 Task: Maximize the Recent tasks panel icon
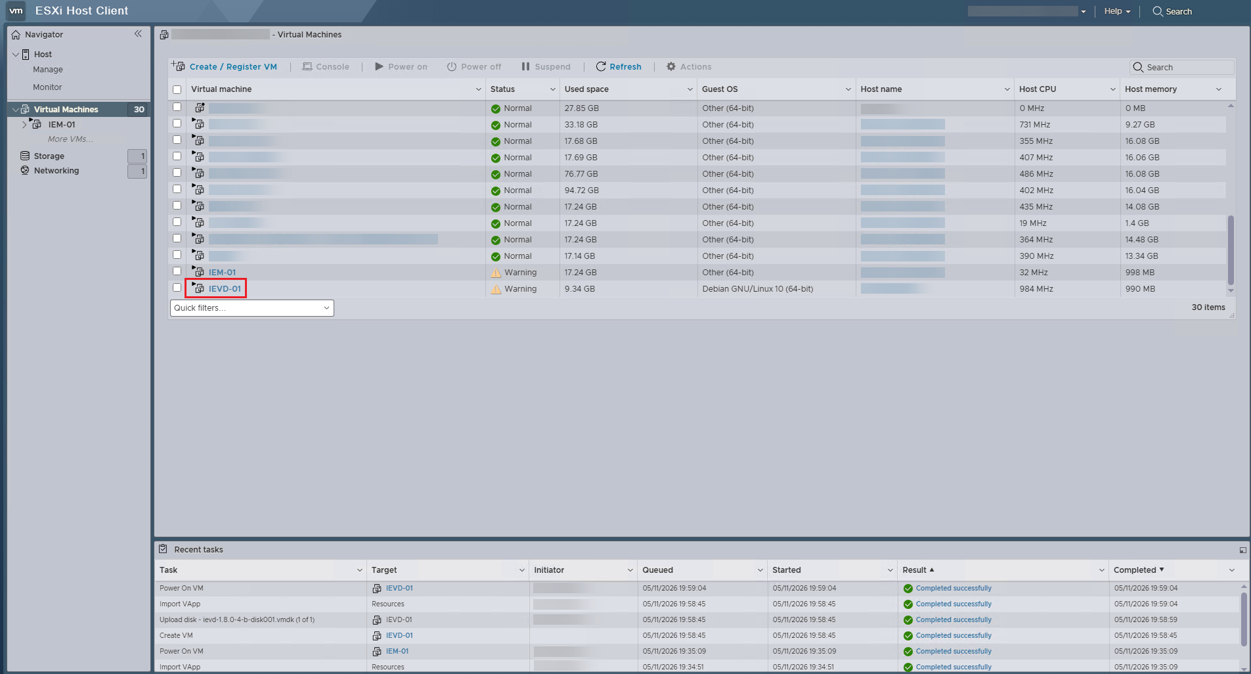1242,550
